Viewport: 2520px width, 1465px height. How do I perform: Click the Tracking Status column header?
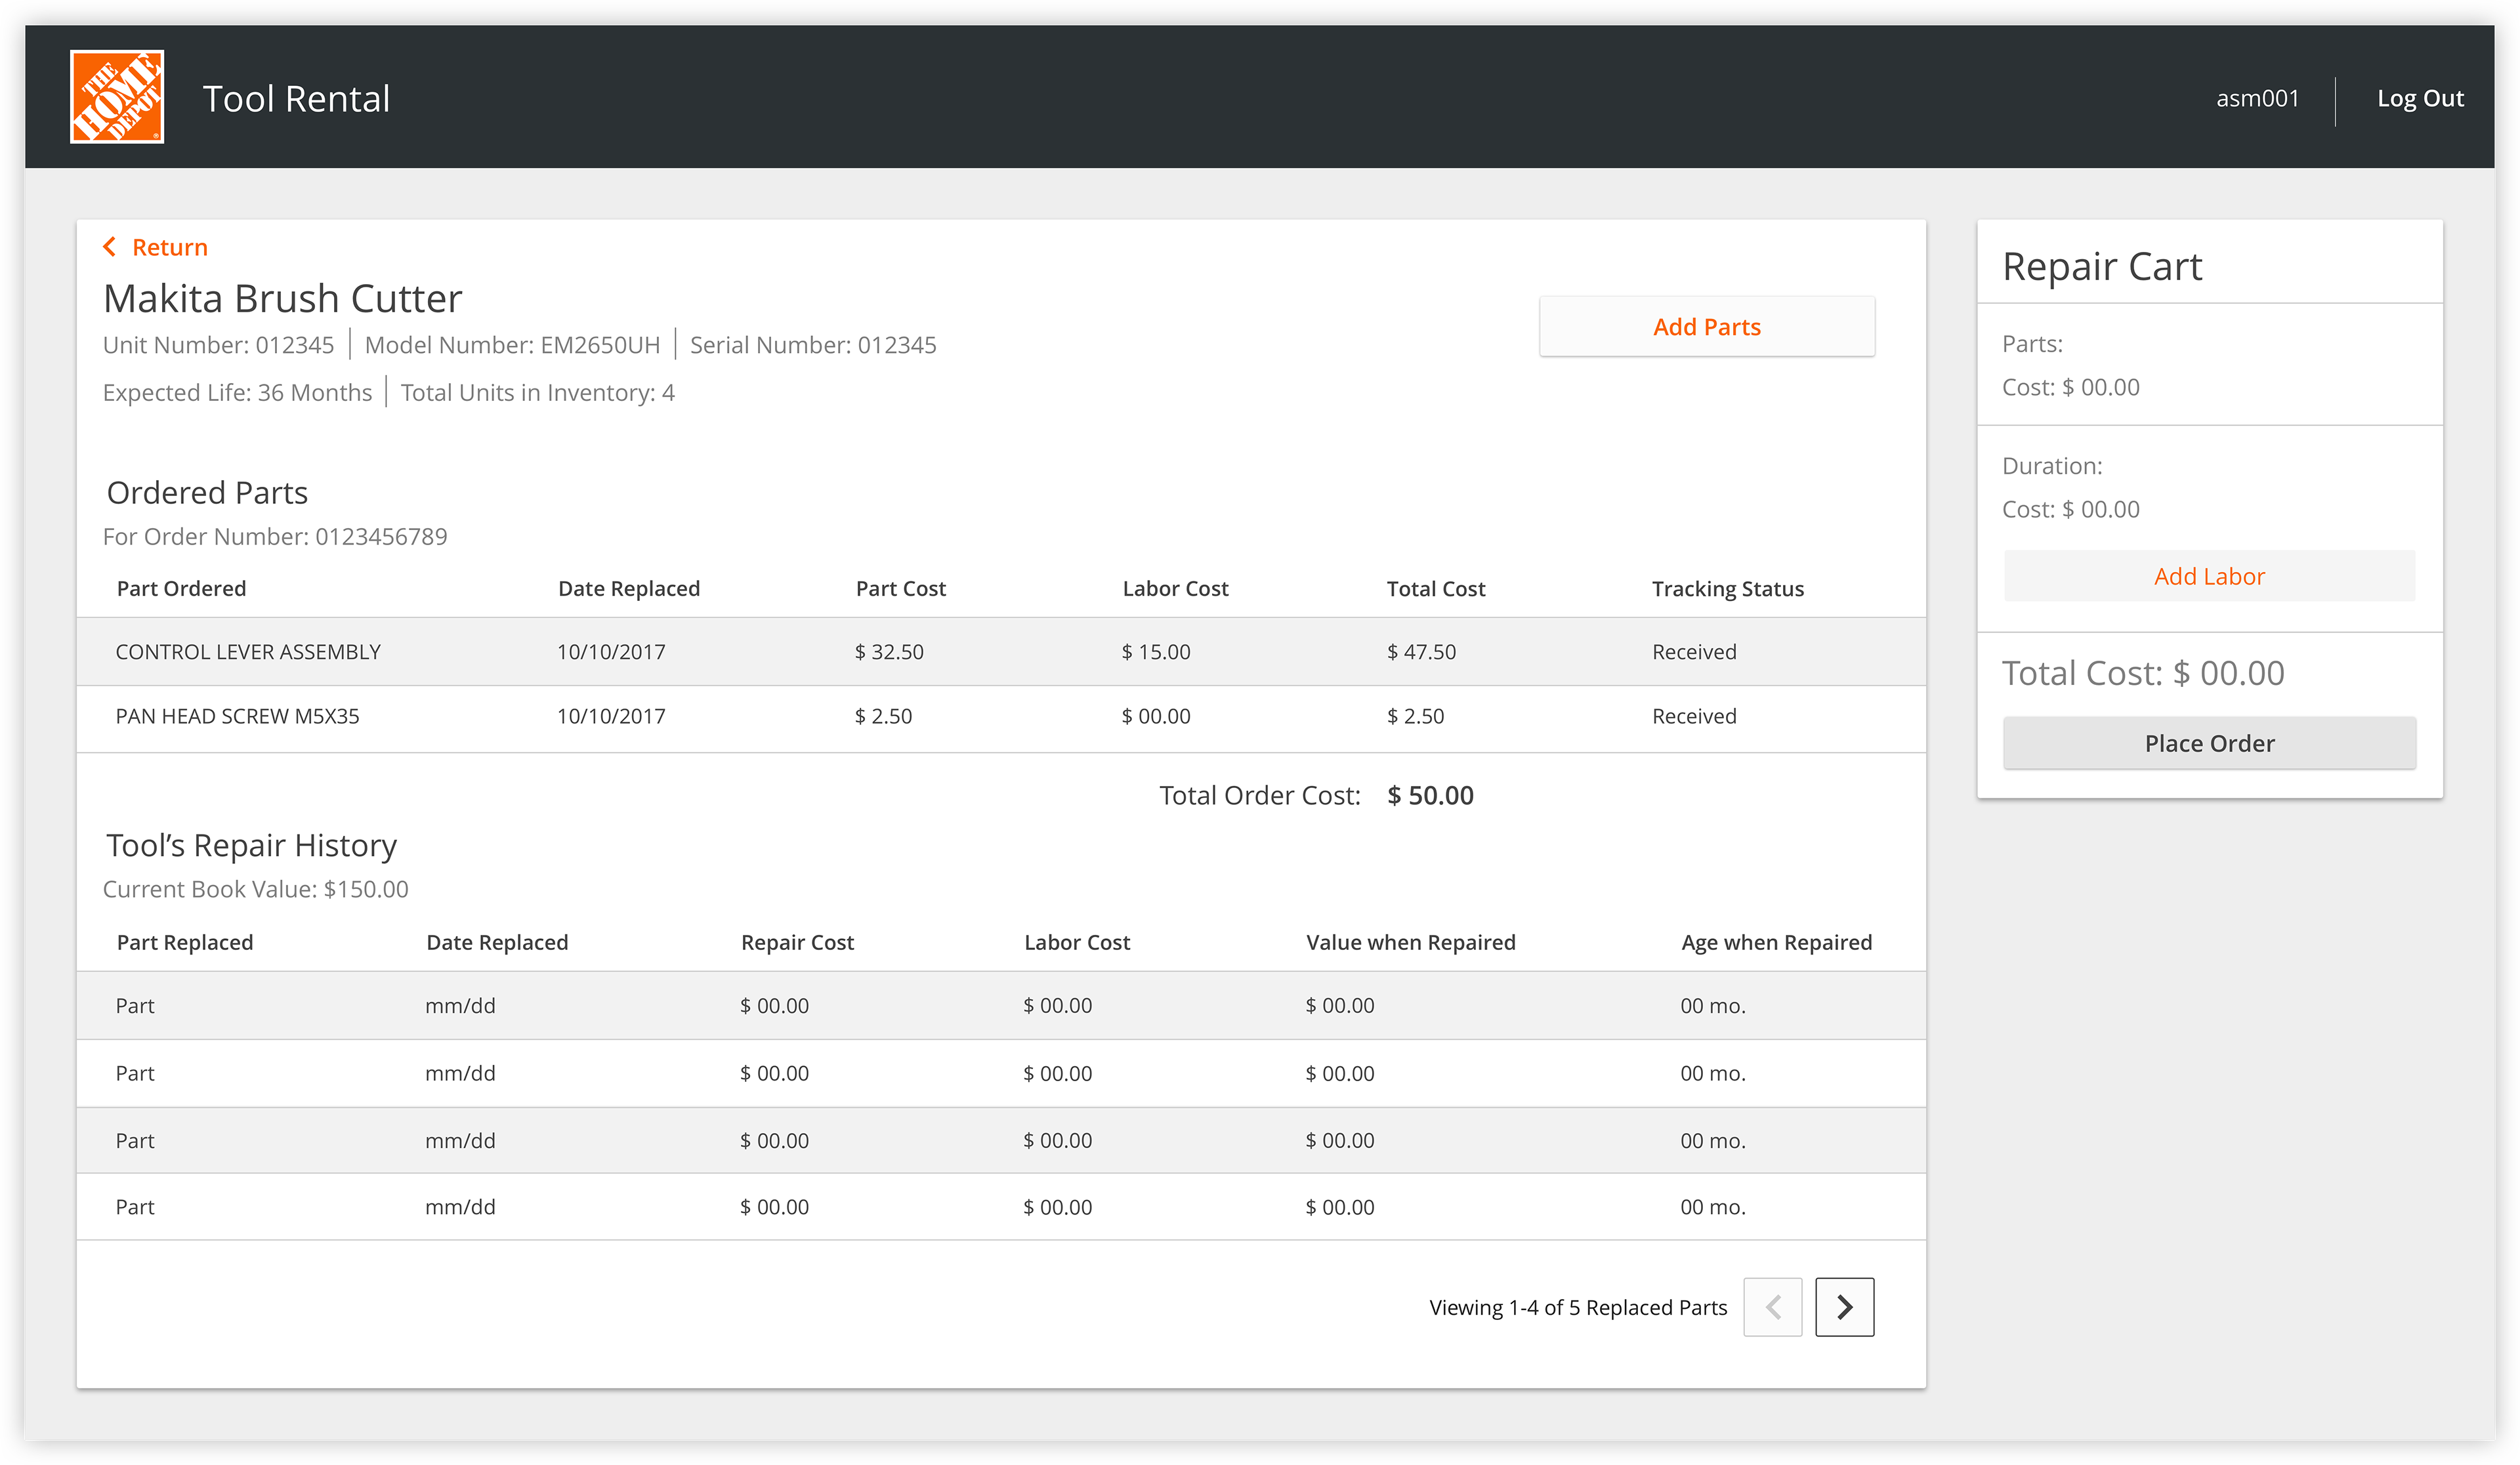[1727, 589]
